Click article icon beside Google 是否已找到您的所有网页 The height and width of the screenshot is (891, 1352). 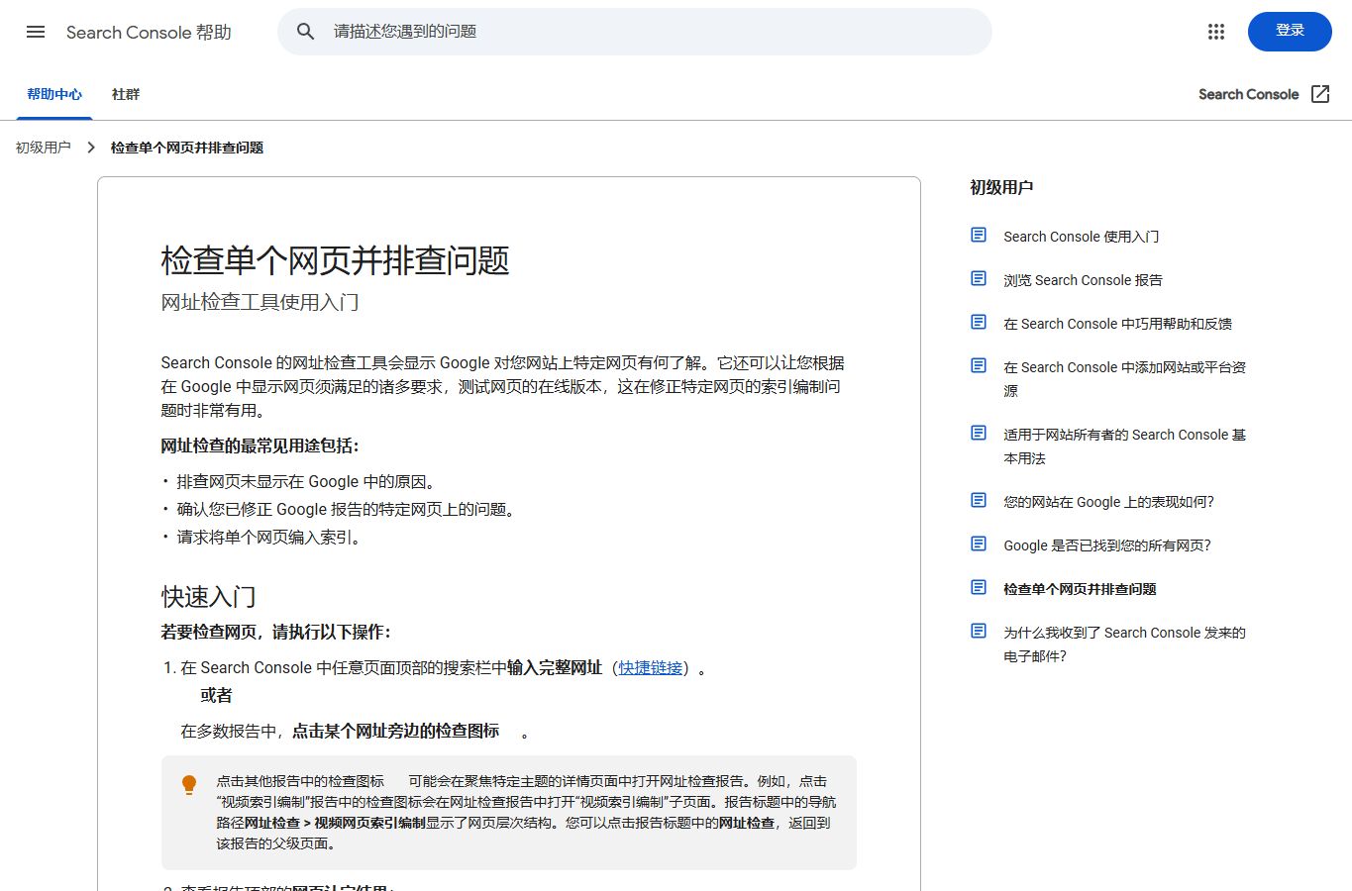(x=979, y=544)
